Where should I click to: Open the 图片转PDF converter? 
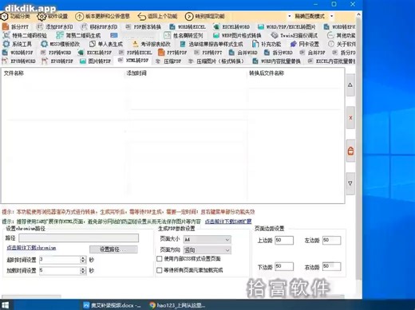tap(96, 61)
